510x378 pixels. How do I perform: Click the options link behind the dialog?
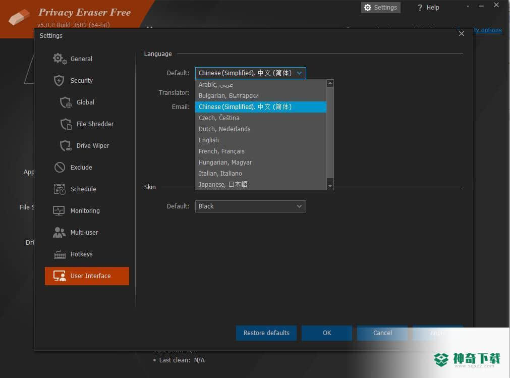click(x=488, y=30)
